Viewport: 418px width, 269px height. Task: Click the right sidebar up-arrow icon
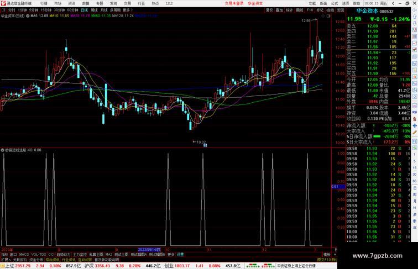coord(415,17)
